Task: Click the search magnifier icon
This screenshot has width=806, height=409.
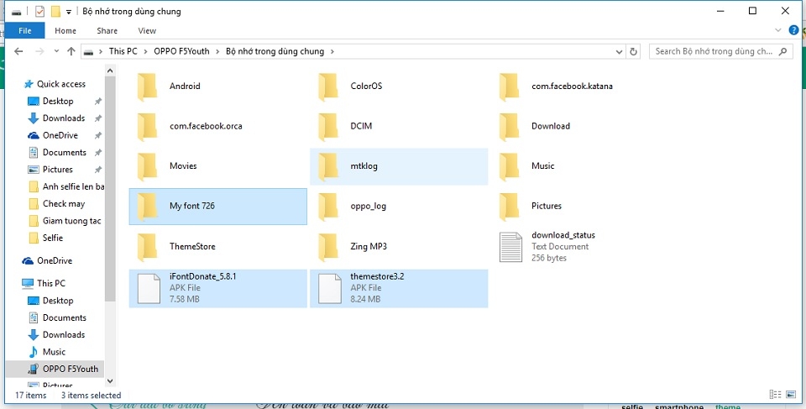Action: [x=782, y=51]
